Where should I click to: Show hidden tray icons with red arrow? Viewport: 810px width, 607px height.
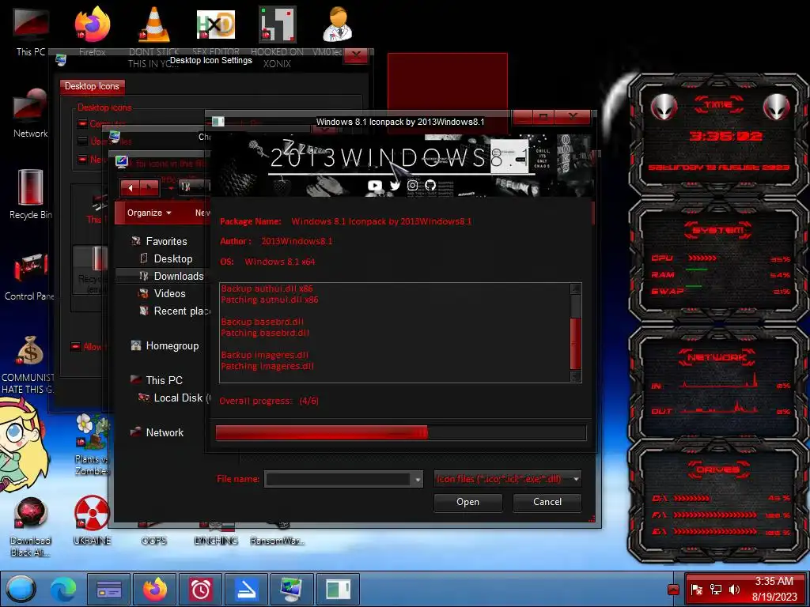click(673, 589)
